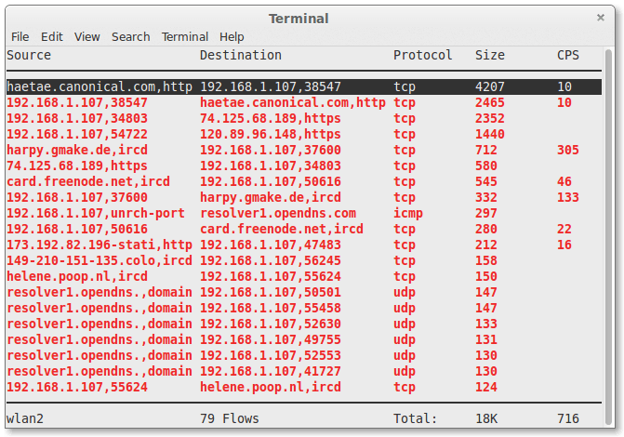Click destination 192.168.1.107,52553
Image resolution: width=624 pixels, height=437 pixels.
click(x=271, y=355)
